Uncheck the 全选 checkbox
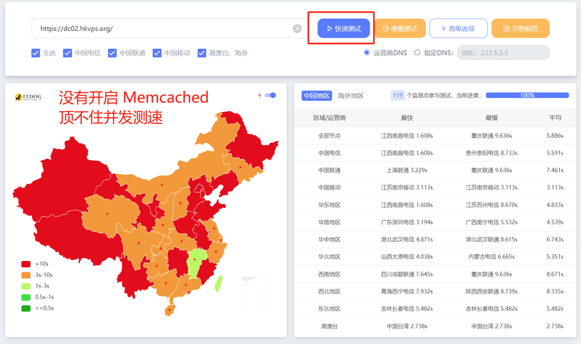The image size is (581, 344). coord(35,53)
